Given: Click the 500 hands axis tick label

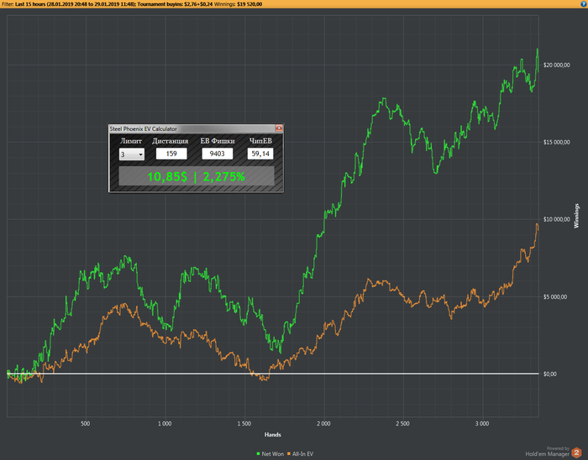Looking at the screenshot, I should coord(86,424).
